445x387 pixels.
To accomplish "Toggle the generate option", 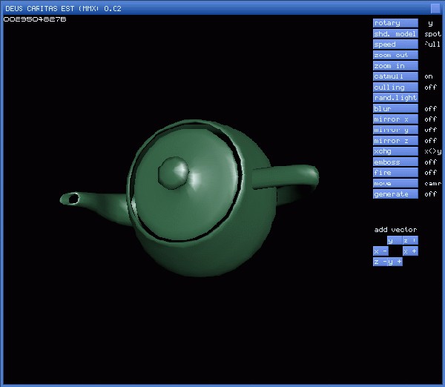I will pyautogui.click(x=395, y=194).
